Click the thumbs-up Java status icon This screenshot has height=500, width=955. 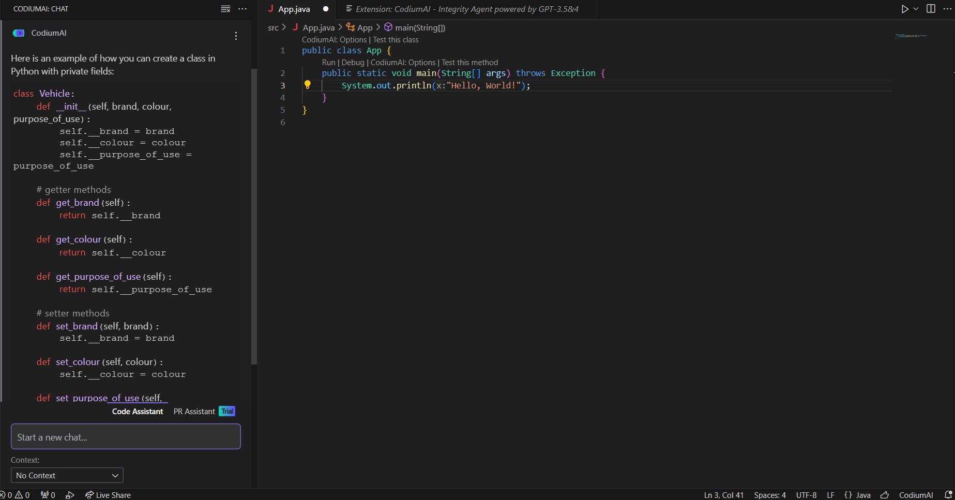(x=885, y=495)
